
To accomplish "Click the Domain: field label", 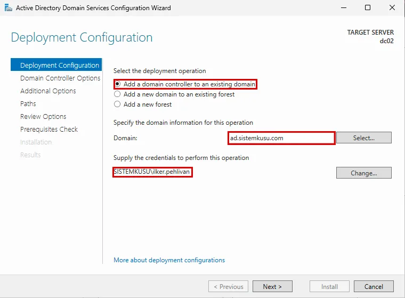I will click(125, 138).
